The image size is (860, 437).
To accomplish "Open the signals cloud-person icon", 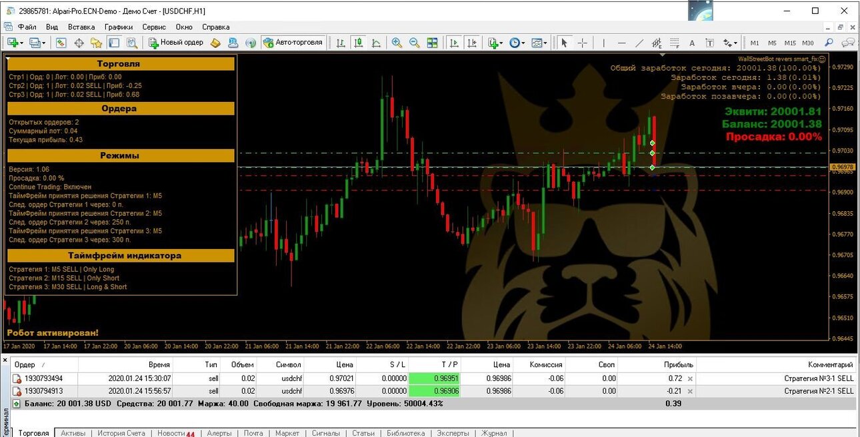I will (233, 43).
